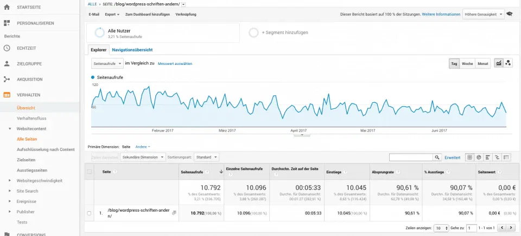Go to previous page of results arrow
521x236 pixels.
pyautogui.click(x=502, y=228)
